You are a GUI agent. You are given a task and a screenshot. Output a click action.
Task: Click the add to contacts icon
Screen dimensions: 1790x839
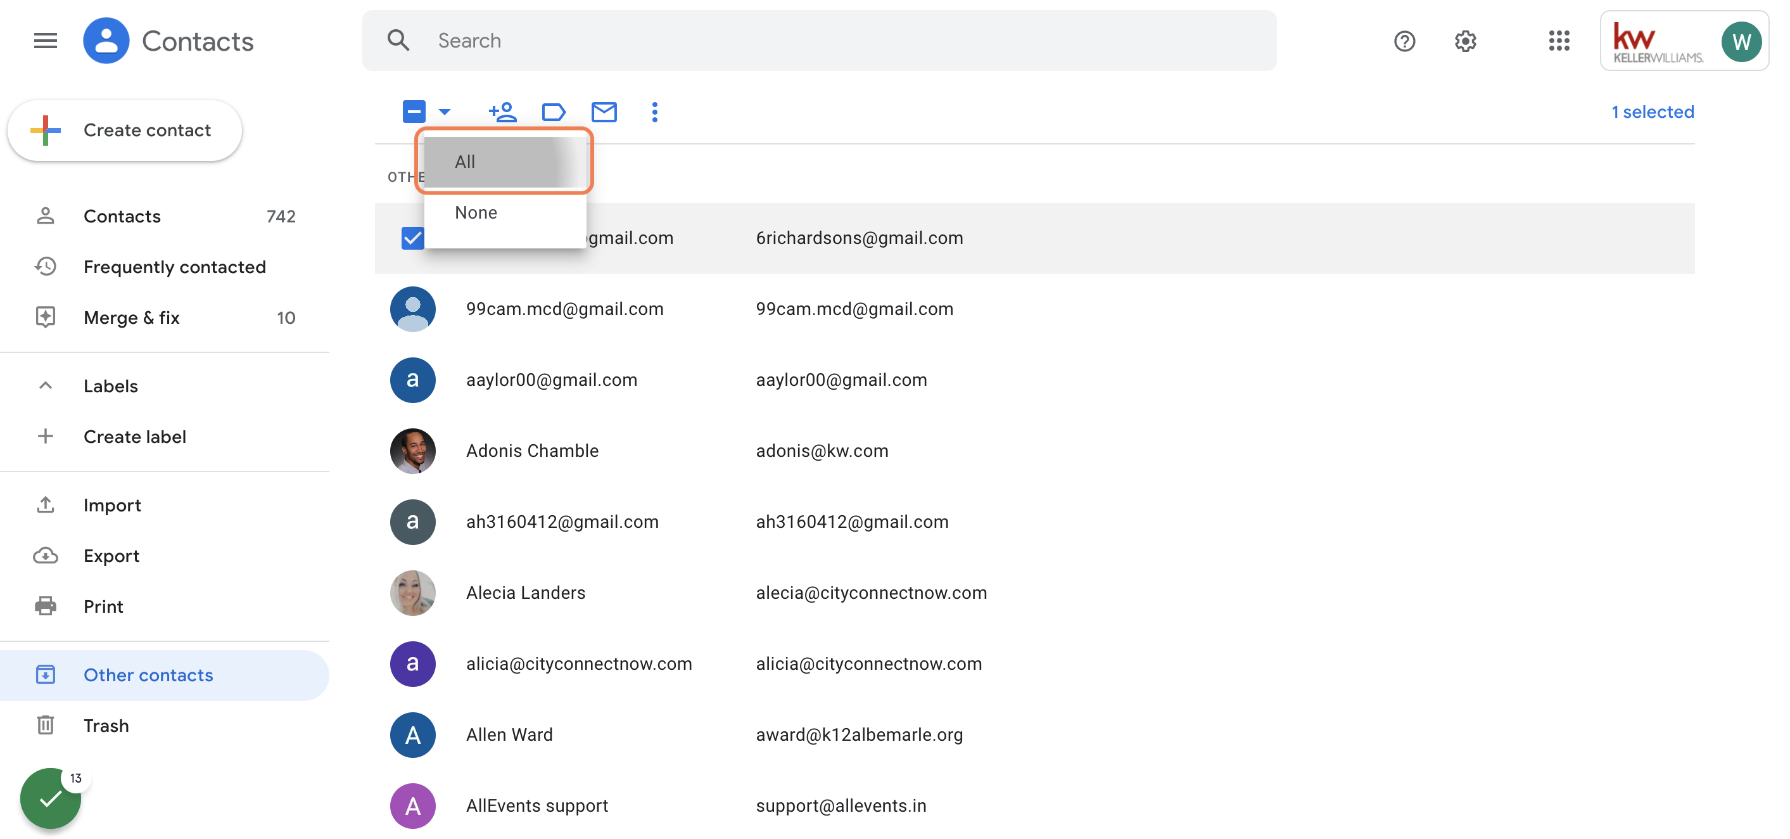tap(502, 112)
